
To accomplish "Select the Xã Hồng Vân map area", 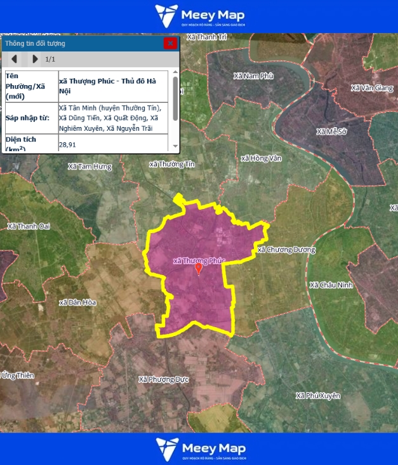I will [x=261, y=158].
